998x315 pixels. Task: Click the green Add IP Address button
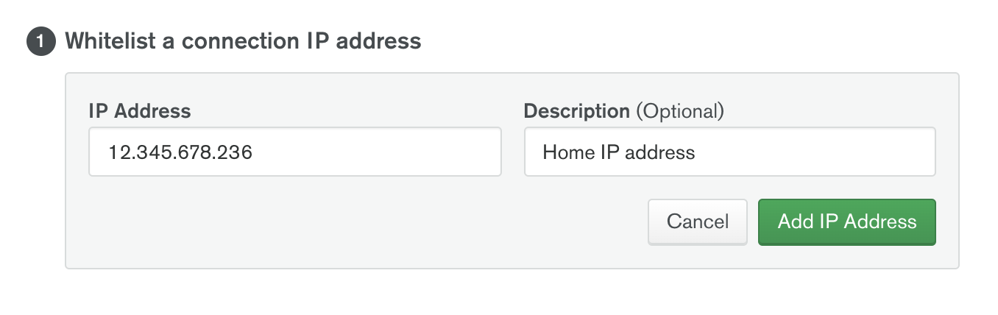pos(846,222)
